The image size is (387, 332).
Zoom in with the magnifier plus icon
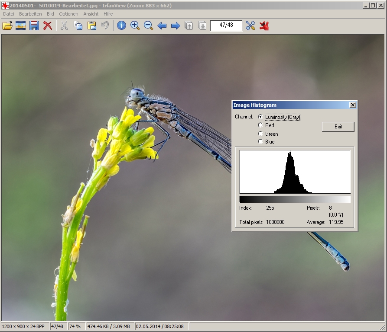click(135, 26)
